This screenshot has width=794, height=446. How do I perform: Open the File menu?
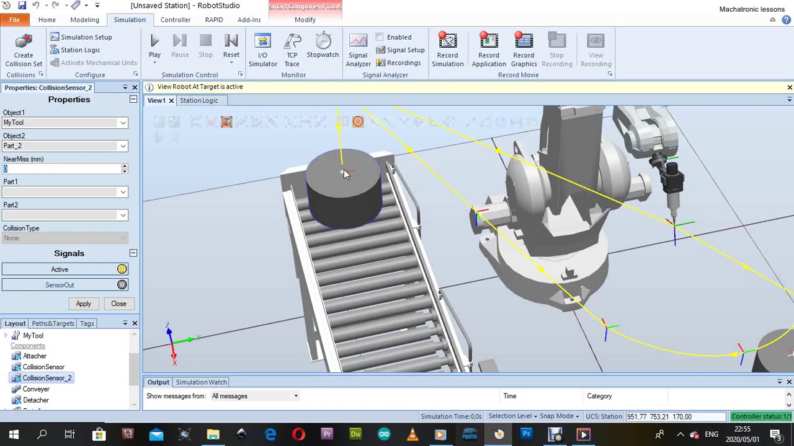tap(14, 20)
